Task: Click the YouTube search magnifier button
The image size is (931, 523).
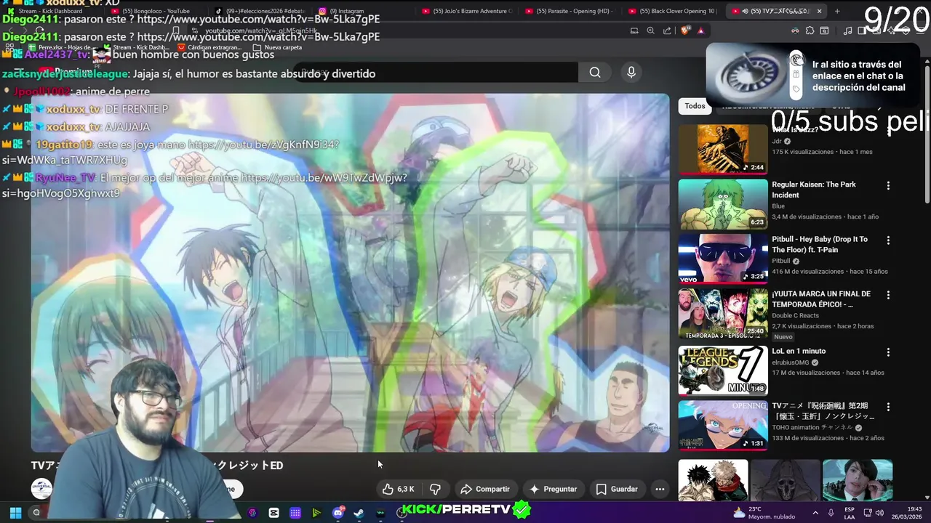Action: point(595,72)
